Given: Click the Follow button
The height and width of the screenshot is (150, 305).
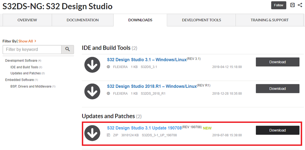Looking at the screenshot, I should pyautogui.click(x=279, y=5).
